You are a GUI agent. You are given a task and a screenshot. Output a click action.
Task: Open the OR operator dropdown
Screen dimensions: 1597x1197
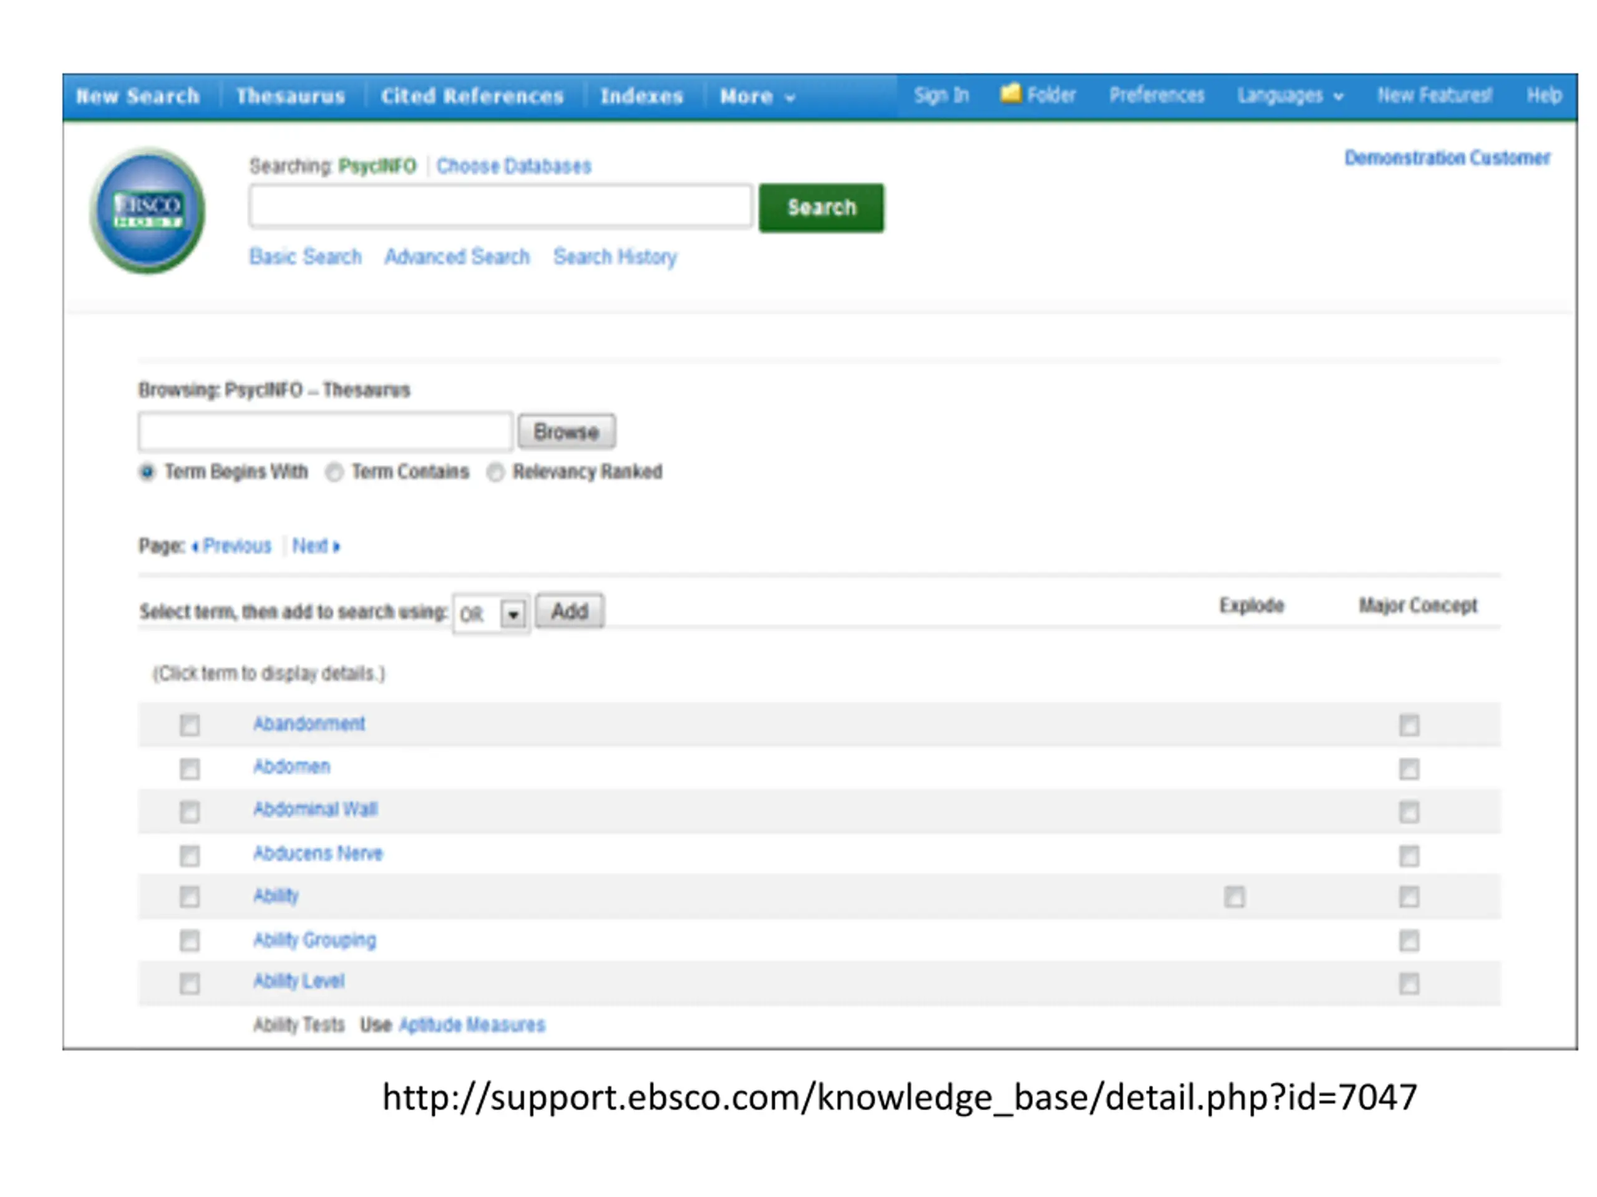click(x=492, y=614)
